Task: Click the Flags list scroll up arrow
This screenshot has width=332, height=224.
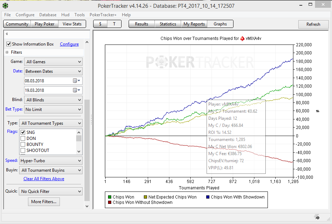Action: 79,132
